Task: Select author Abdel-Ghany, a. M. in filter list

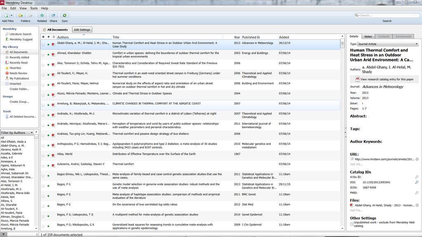Action: (12, 146)
